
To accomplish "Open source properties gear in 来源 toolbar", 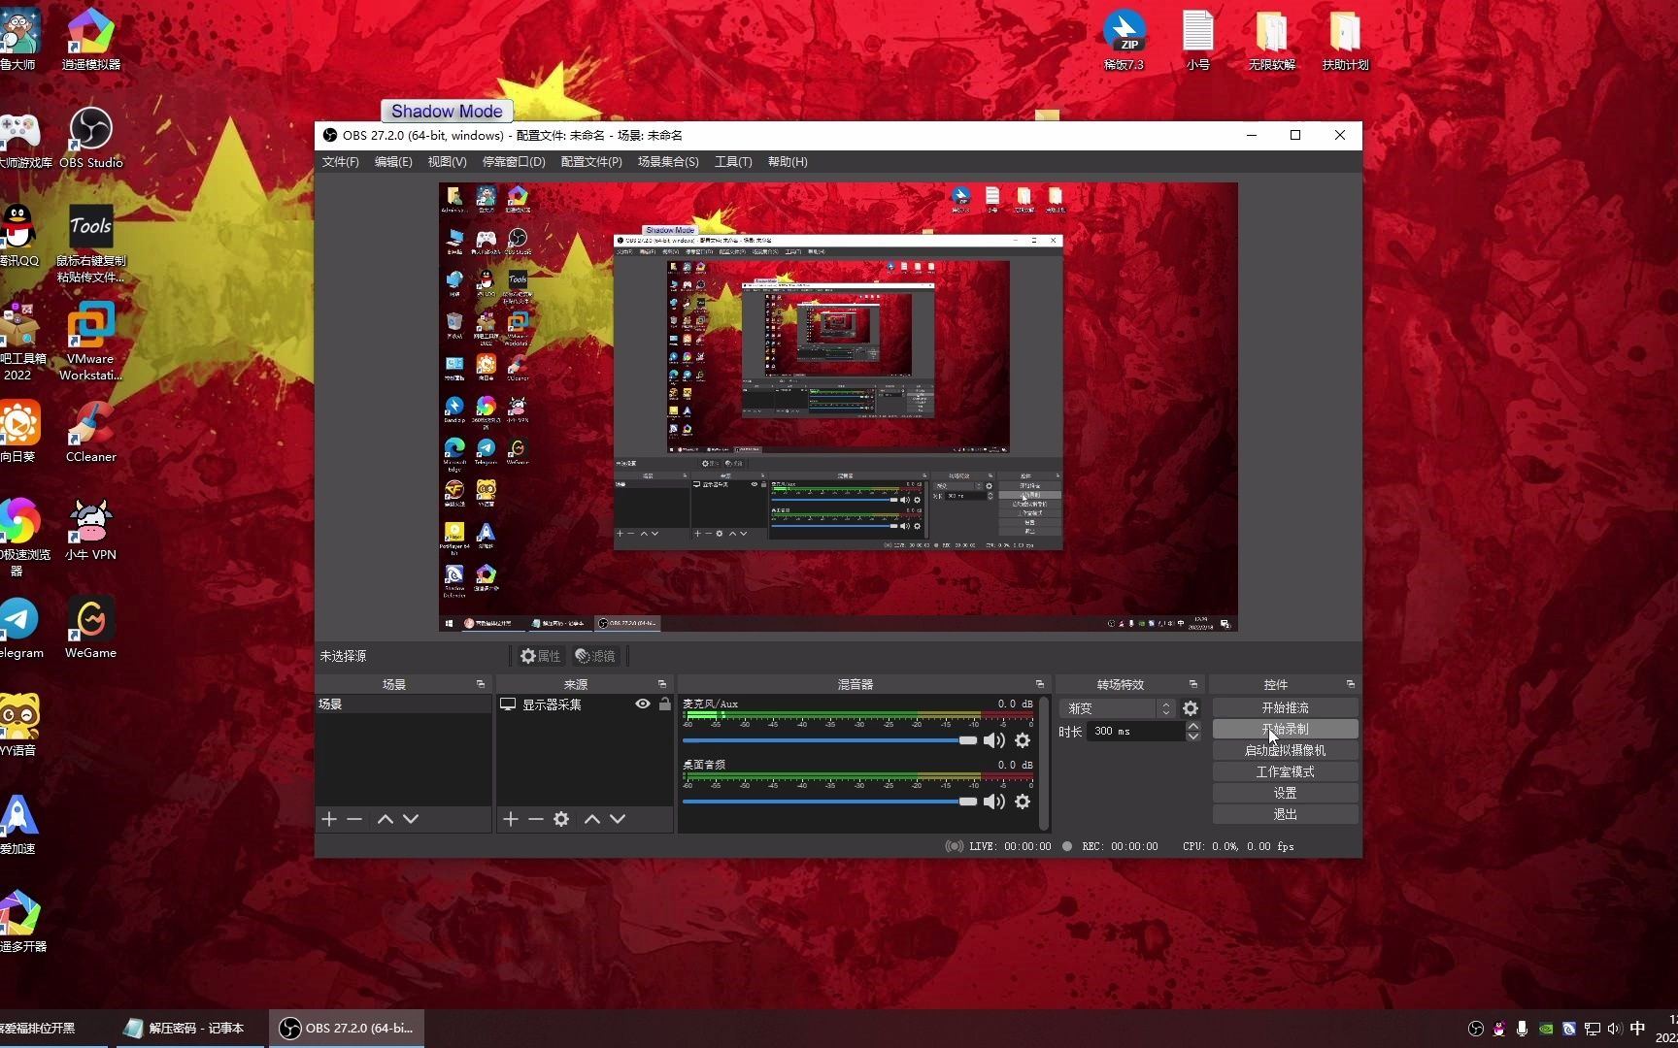I will pyautogui.click(x=561, y=819).
